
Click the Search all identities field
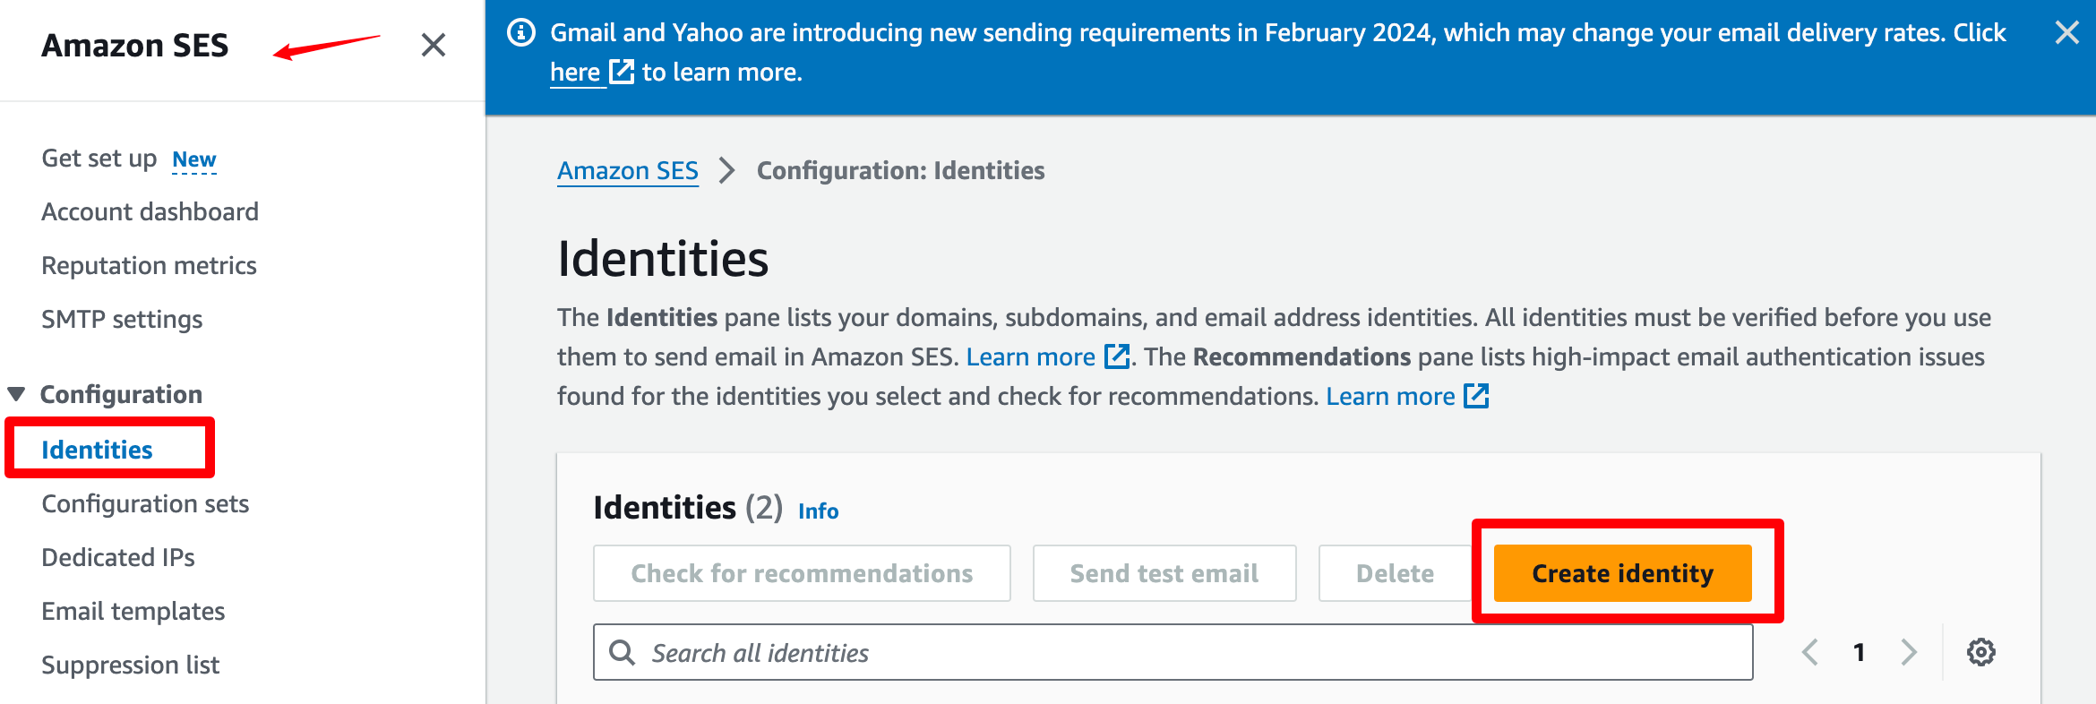tap(1173, 652)
